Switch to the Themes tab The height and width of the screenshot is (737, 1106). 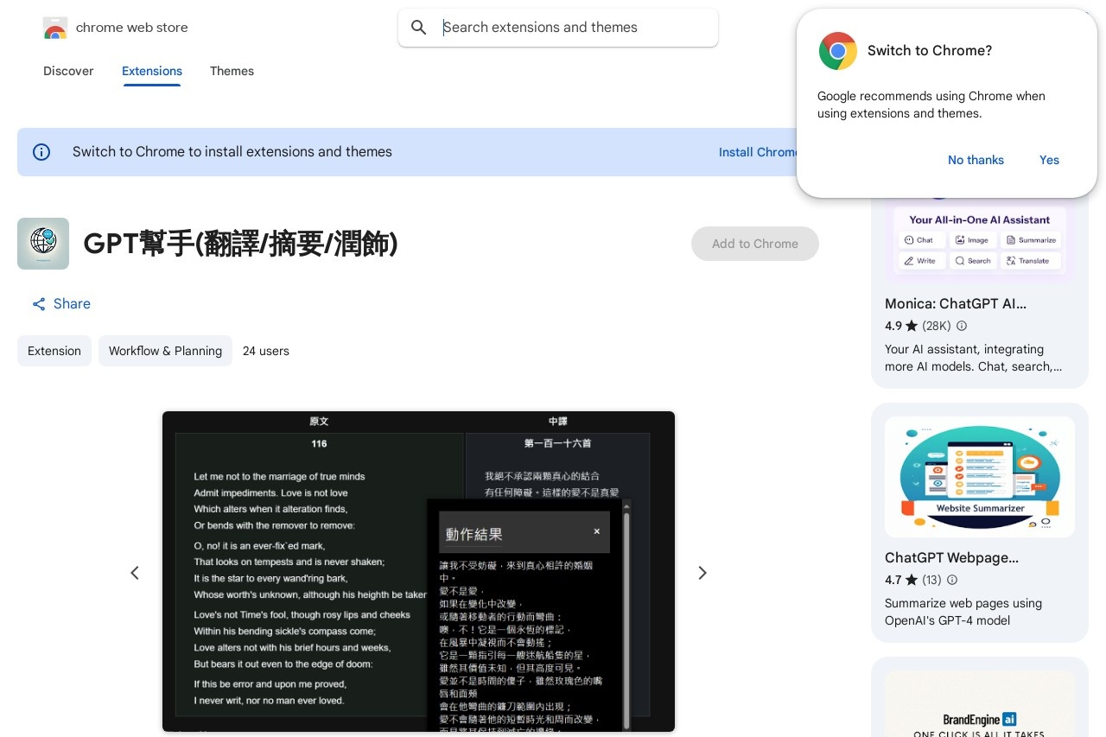pyautogui.click(x=232, y=71)
